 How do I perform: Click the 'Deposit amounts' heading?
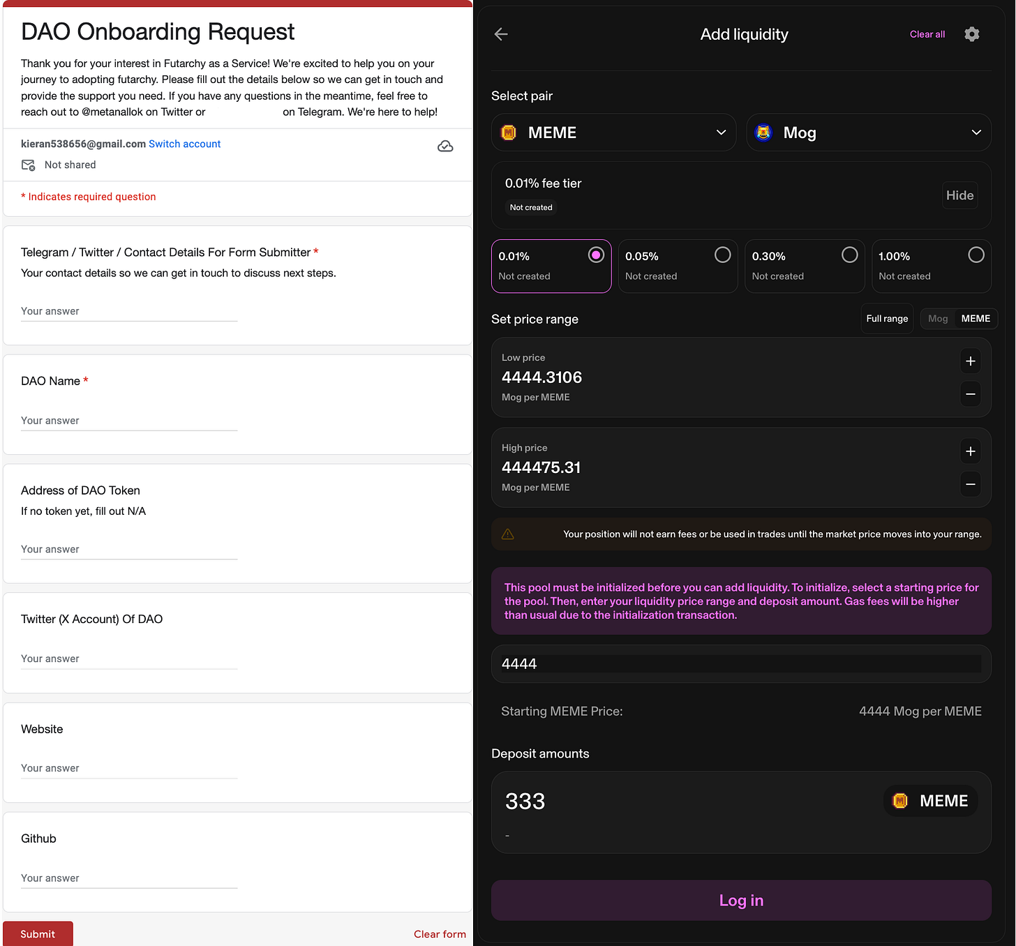click(x=540, y=753)
